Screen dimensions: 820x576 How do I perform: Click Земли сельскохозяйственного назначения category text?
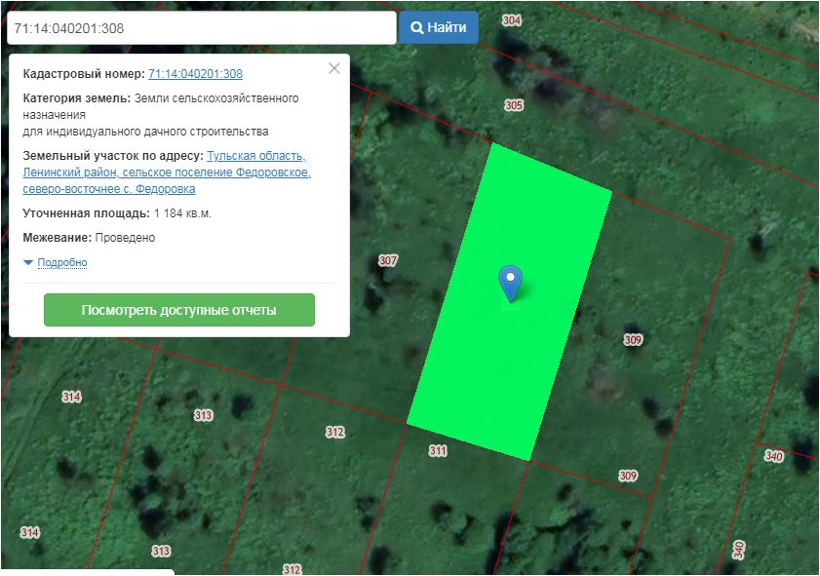click(161, 106)
